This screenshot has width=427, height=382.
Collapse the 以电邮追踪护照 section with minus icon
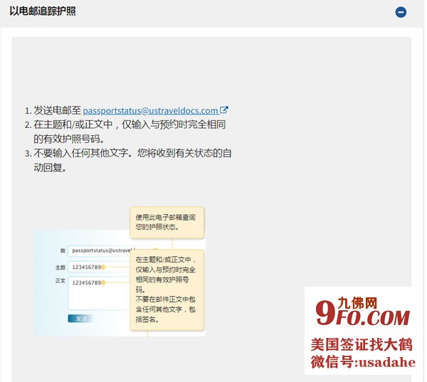point(401,12)
